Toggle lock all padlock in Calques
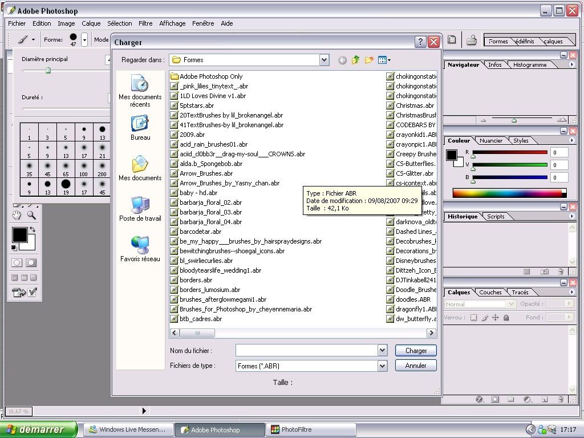Viewport: 584px width, 438px height. click(506, 318)
